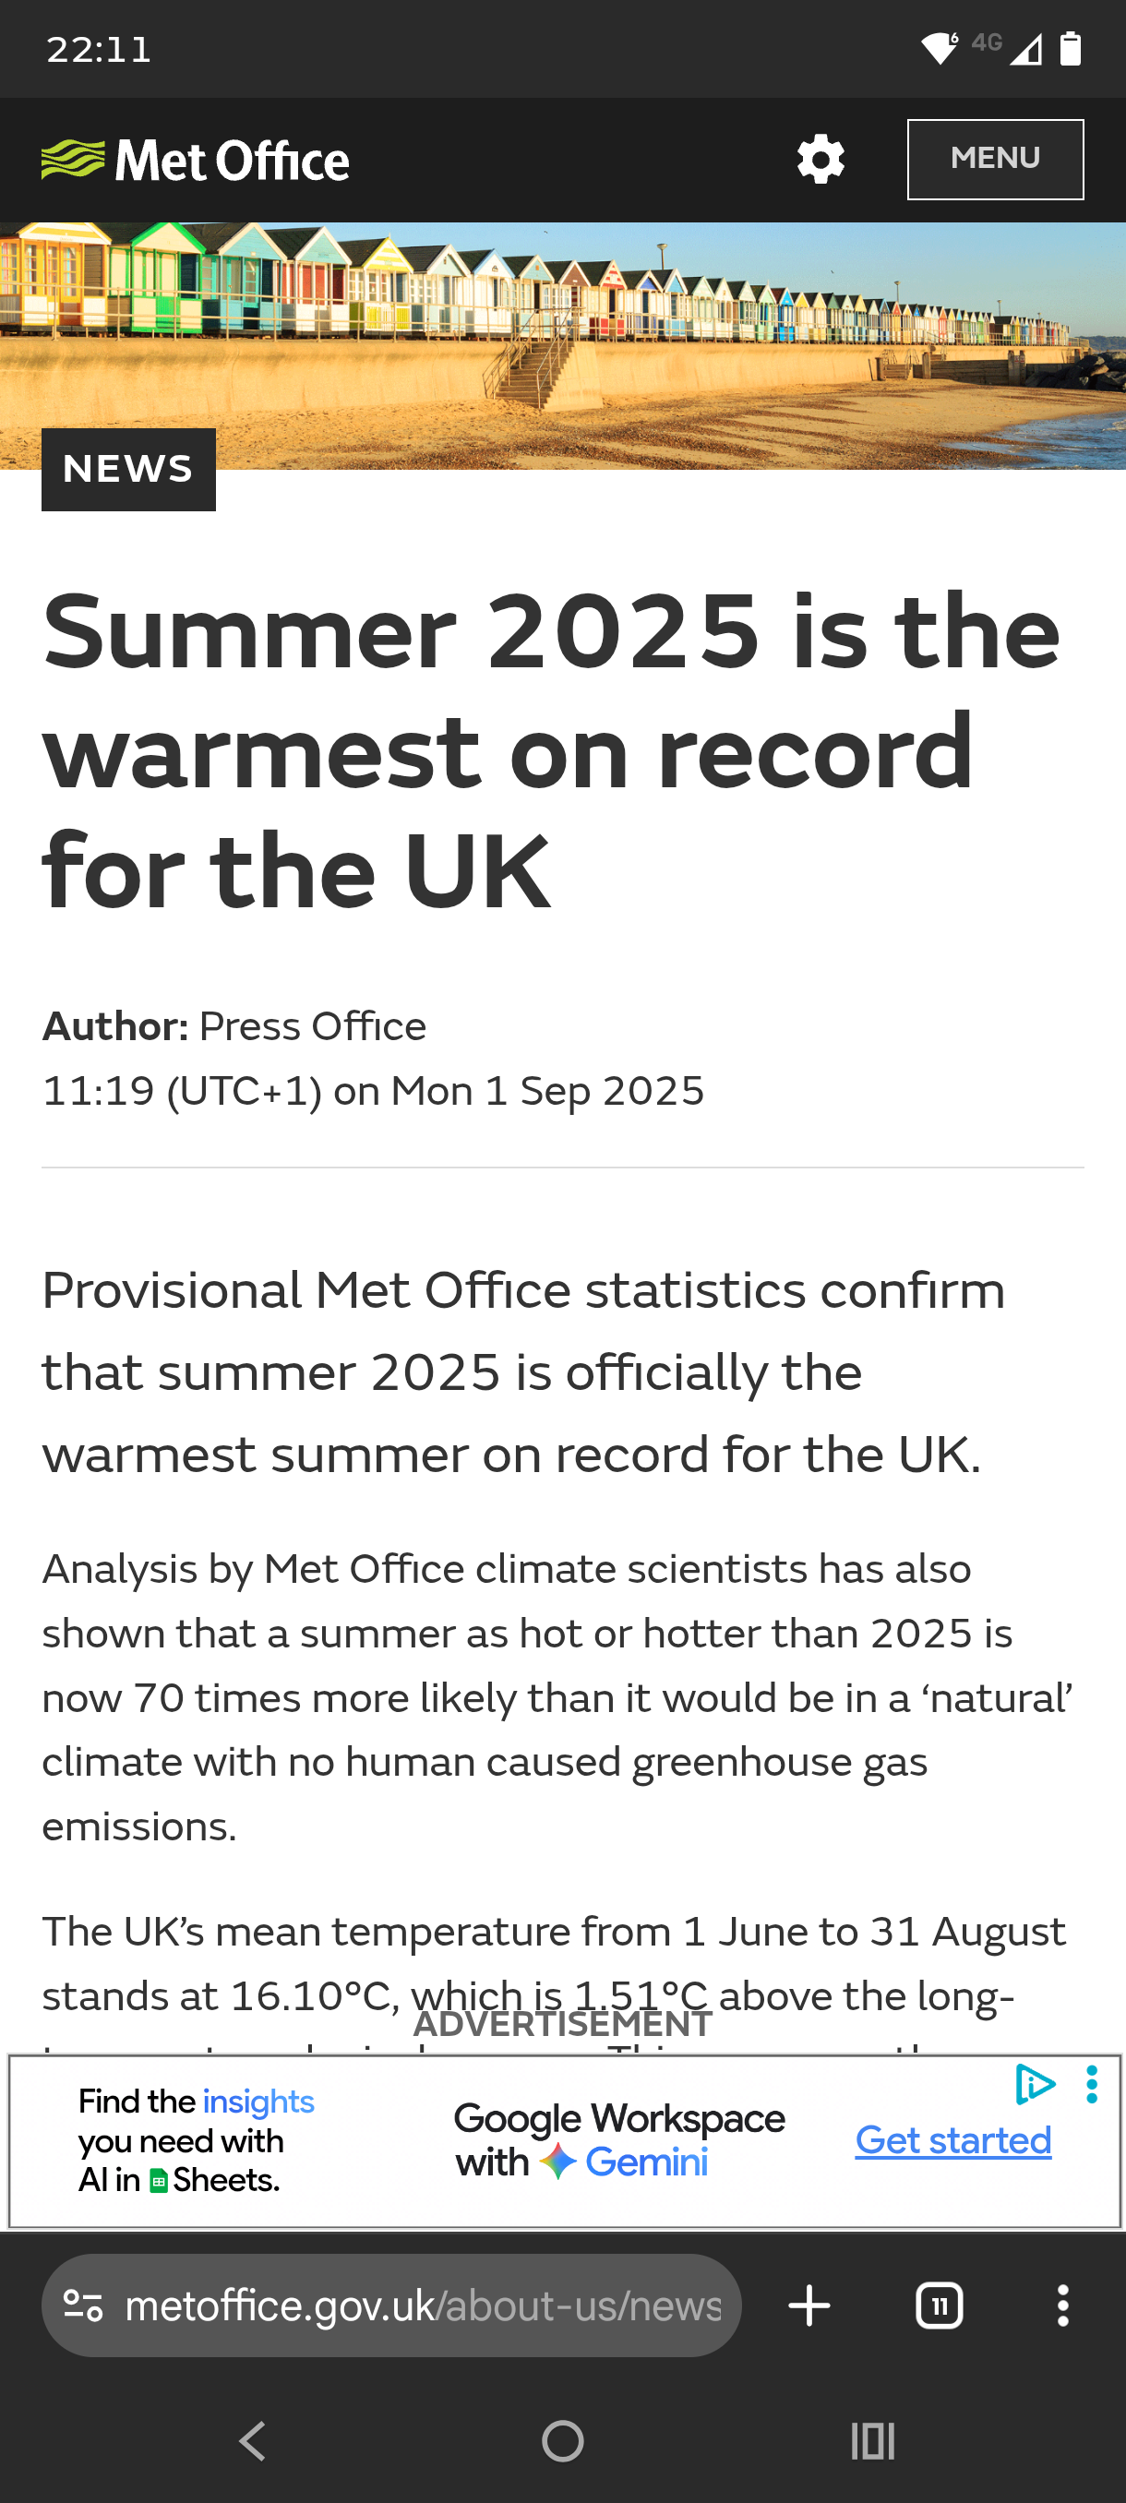This screenshot has width=1126, height=2503.
Task: Tap the article headline about Summer 2025
Action: pyautogui.click(x=551, y=751)
